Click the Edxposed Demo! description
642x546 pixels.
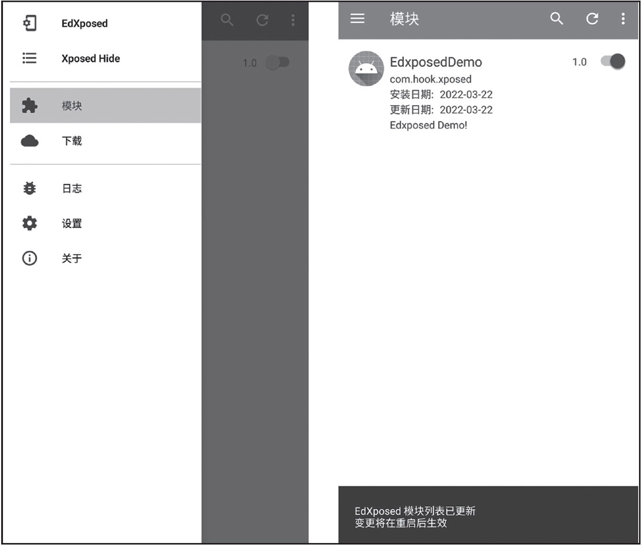point(428,125)
